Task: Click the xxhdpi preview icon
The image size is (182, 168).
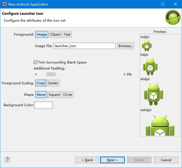Action: 160,125
